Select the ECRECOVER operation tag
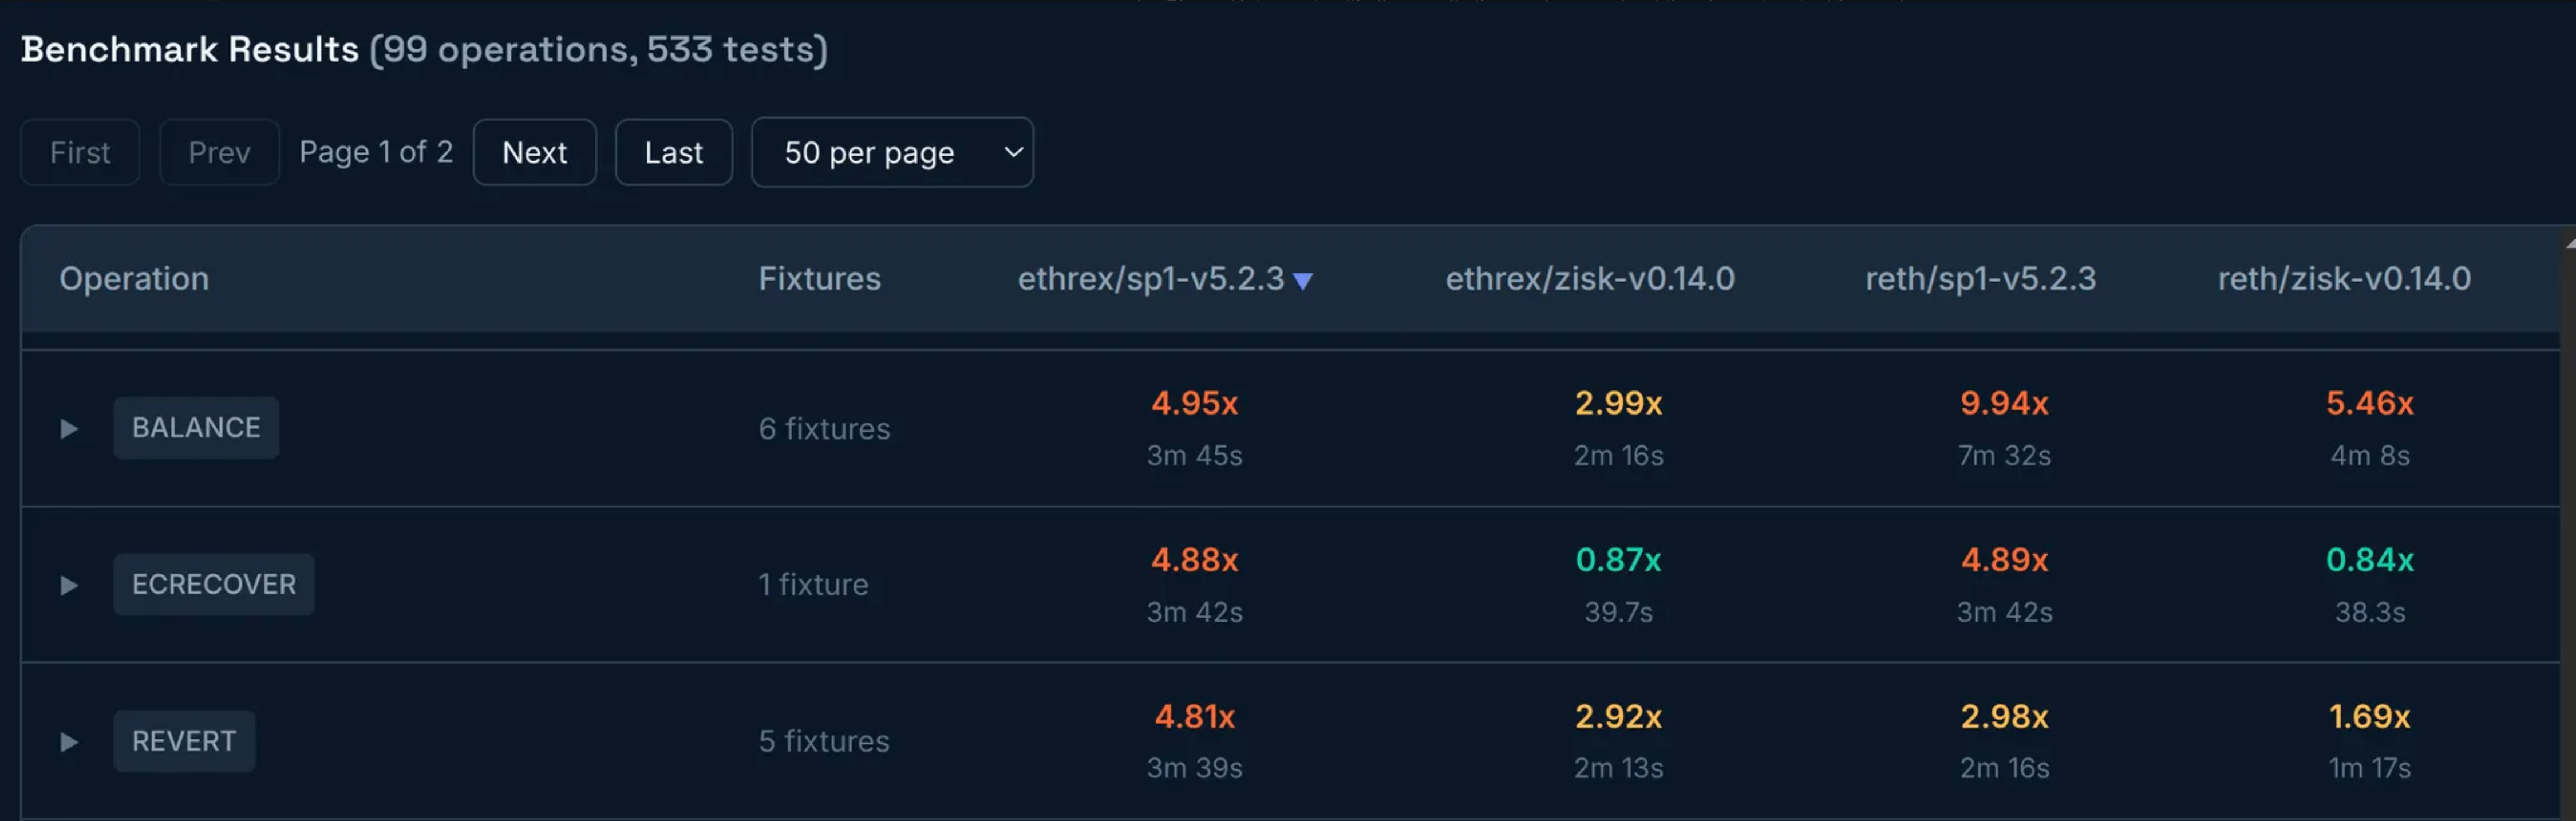The height and width of the screenshot is (821, 2576). pyautogui.click(x=214, y=585)
